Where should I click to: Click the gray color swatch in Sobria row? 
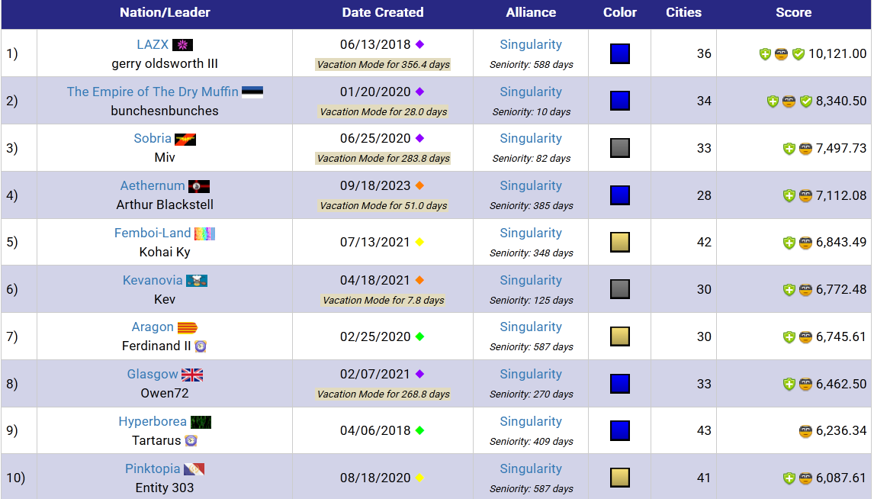620,148
